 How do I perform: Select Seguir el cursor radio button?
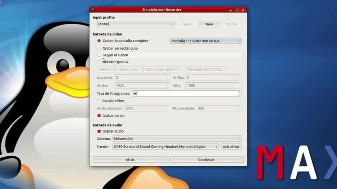pyautogui.click(x=99, y=55)
